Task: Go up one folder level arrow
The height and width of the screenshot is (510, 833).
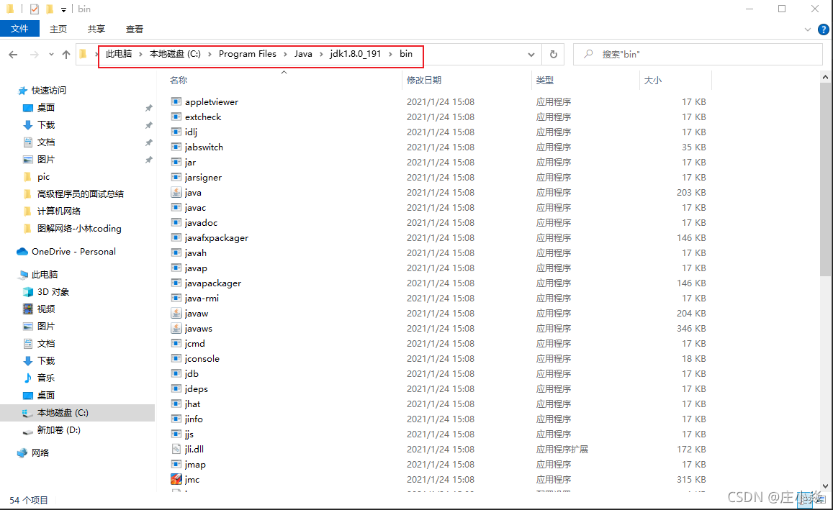Action: [x=66, y=54]
